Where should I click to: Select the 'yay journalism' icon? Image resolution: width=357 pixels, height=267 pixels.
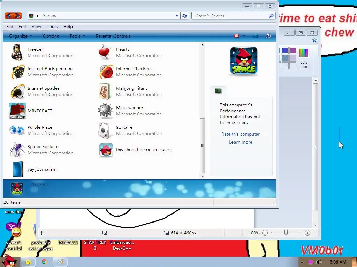18,169
